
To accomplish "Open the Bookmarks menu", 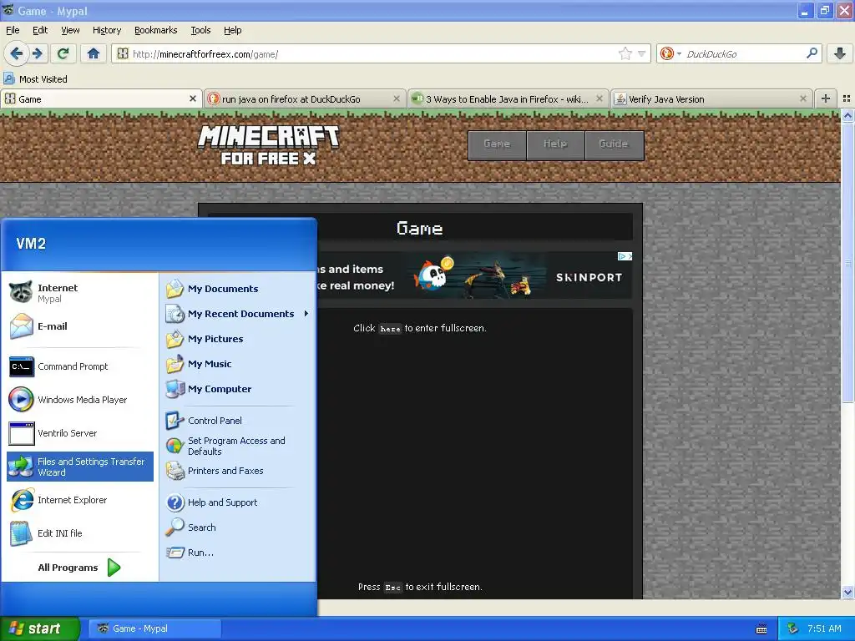I will tap(156, 30).
